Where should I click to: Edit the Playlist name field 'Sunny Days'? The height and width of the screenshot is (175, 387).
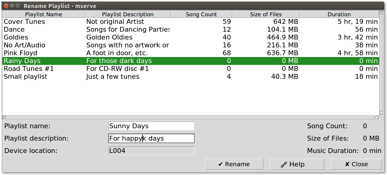click(x=151, y=126)
